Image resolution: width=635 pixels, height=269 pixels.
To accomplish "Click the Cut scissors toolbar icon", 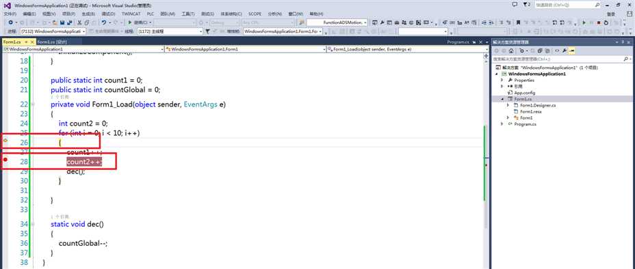I will (79, 23).
